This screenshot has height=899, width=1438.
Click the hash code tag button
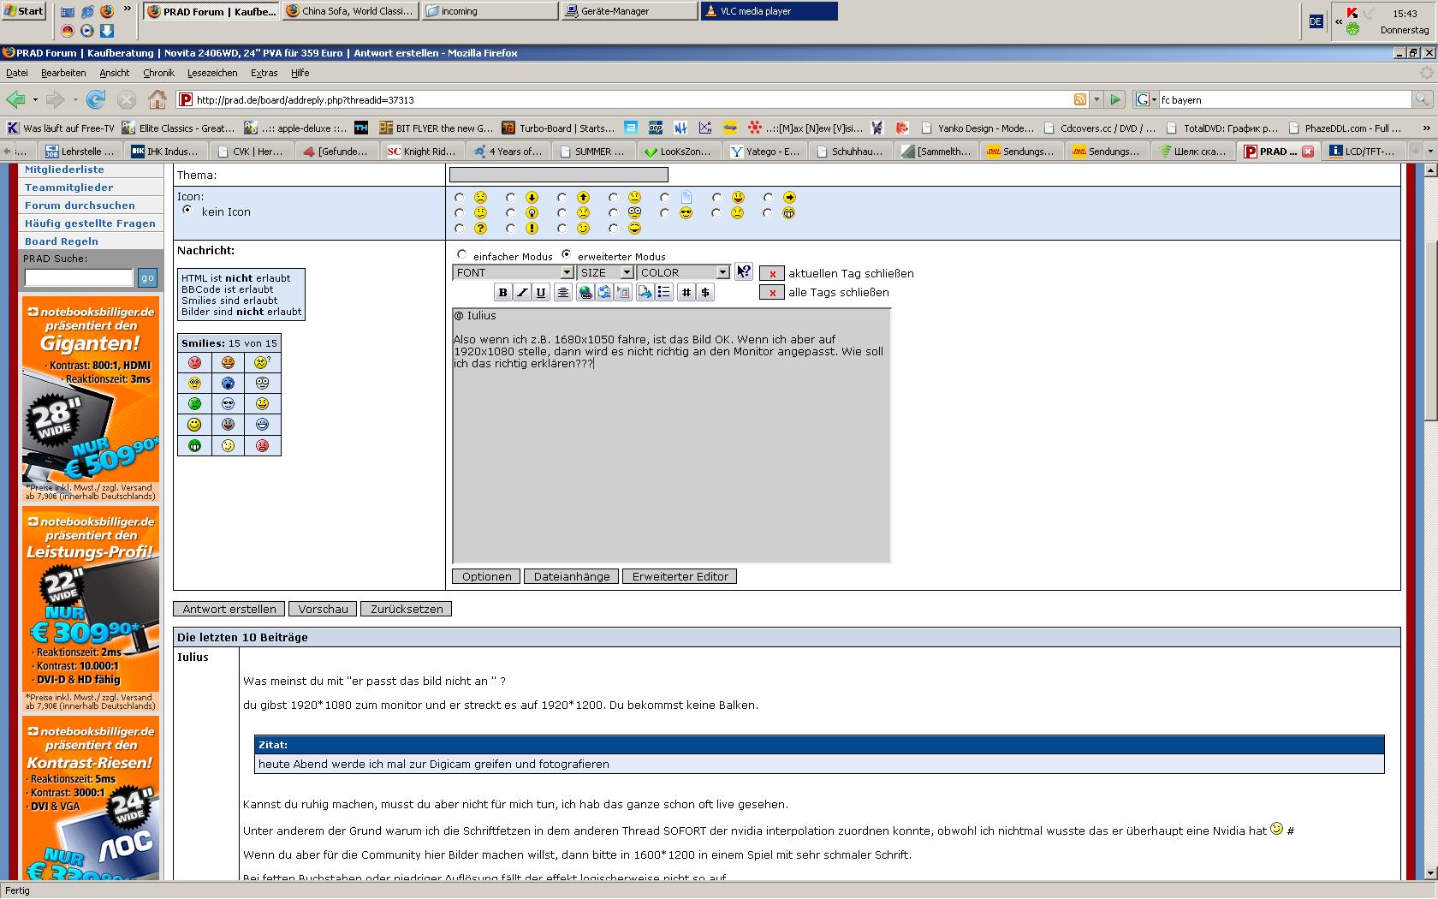pyautogui.click(x=686, y=293)
